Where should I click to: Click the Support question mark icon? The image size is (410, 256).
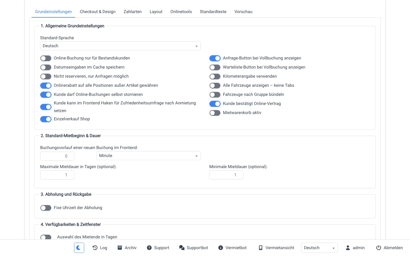click(x=149, y=248)
